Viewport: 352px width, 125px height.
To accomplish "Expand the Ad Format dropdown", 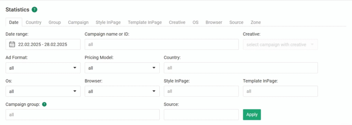I will pos(43,68).
